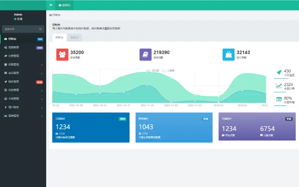Viewport: 299px width, 187px height.
Task: Click the blue shopping bag icon for 总订单数
Action: [x=229, y=54]
